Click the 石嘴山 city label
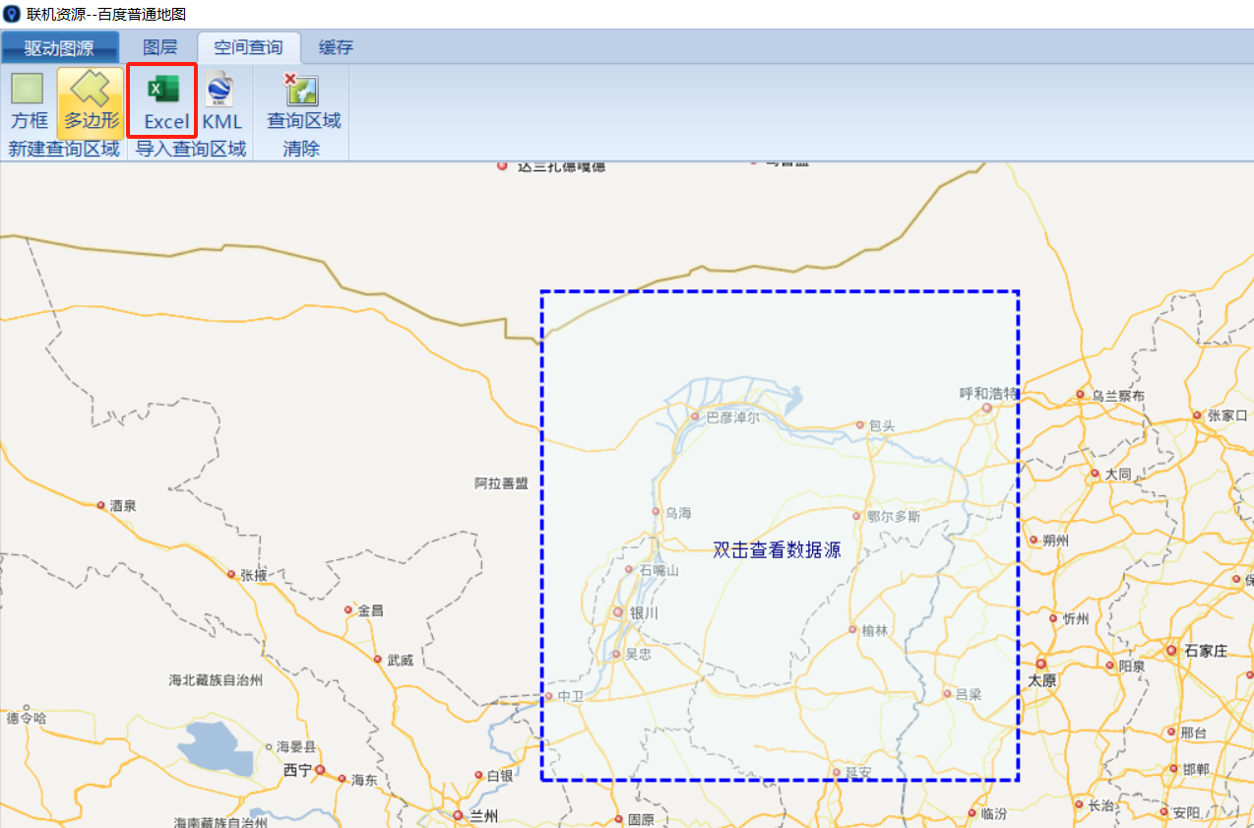 click(x=659, y=570)
